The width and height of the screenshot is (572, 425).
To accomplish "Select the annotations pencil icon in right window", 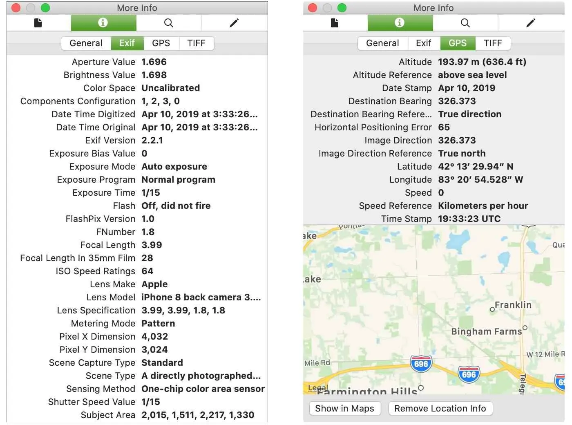I will [530, 23].
